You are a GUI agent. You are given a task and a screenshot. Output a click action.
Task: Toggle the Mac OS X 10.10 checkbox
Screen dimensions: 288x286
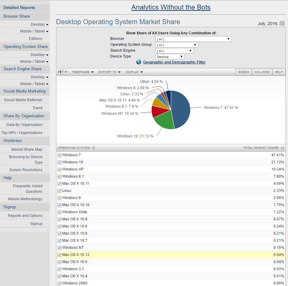pyautogui.click(x=59, y=205)
